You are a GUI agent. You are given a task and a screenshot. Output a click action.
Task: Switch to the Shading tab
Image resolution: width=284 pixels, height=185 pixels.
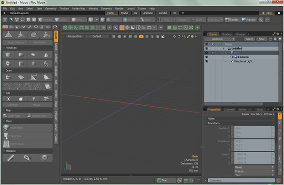(x=227, y=34)
